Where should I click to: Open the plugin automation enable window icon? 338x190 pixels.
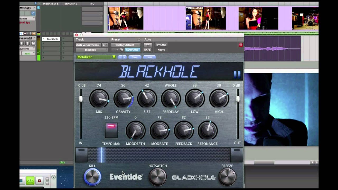pyautogui.click(x=148, y=45)
